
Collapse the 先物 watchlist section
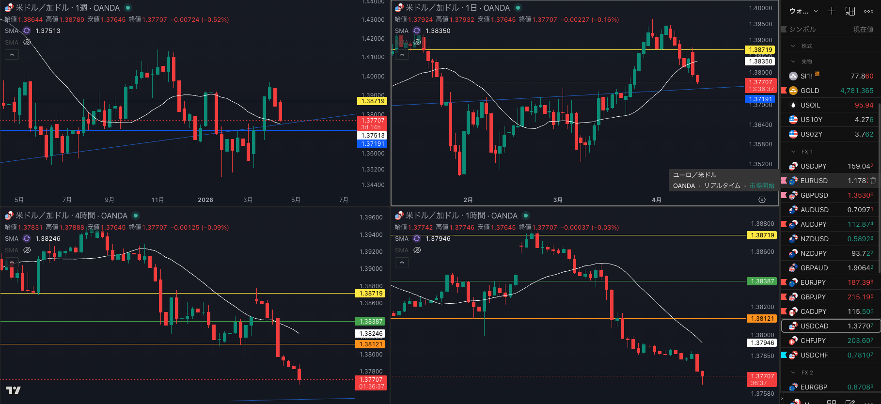click(x=793, y=62)
